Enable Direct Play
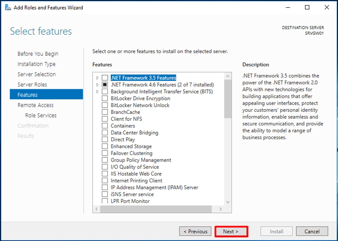338x241 pixels. 105,139
